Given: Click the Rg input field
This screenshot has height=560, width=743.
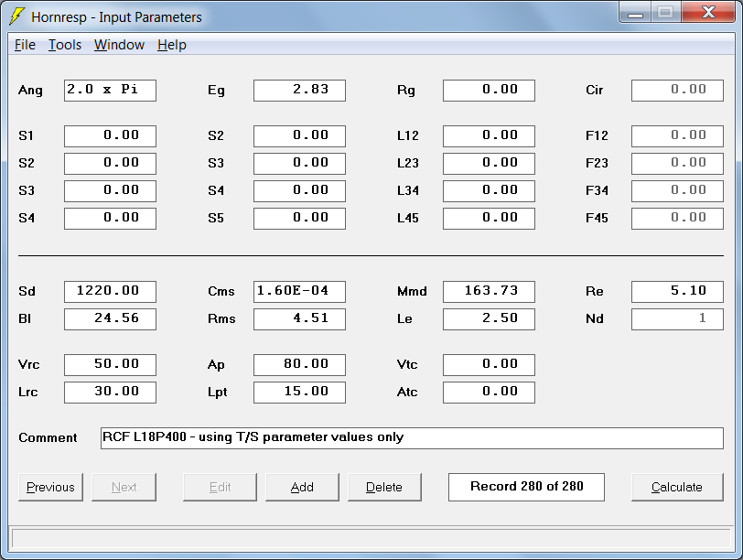Looking at the screenshot, I should click(x=489, y=91).
